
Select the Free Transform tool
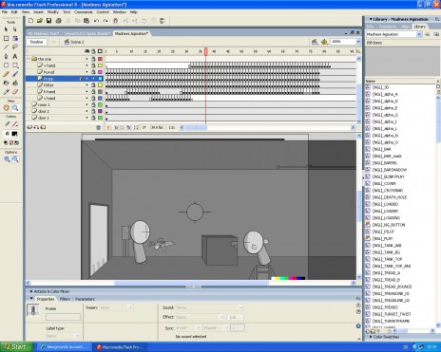(x=6, y=38)
